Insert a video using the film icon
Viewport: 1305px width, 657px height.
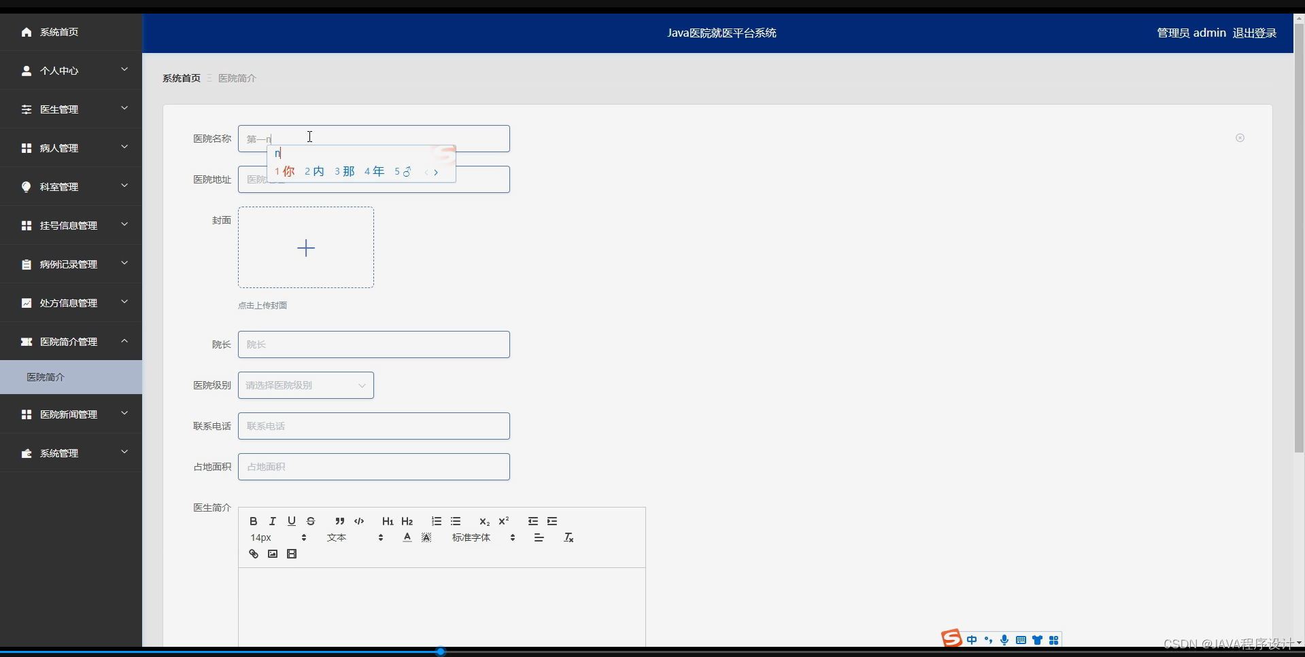click(x=291, y=554)
